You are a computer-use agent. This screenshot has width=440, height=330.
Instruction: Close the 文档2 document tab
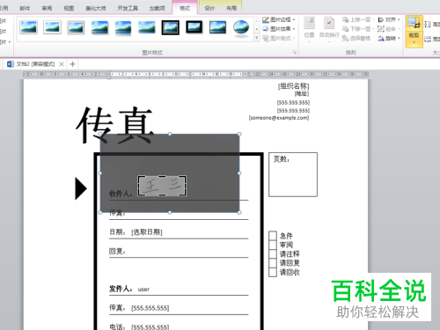pyautogui.click(x=62, y=64)
